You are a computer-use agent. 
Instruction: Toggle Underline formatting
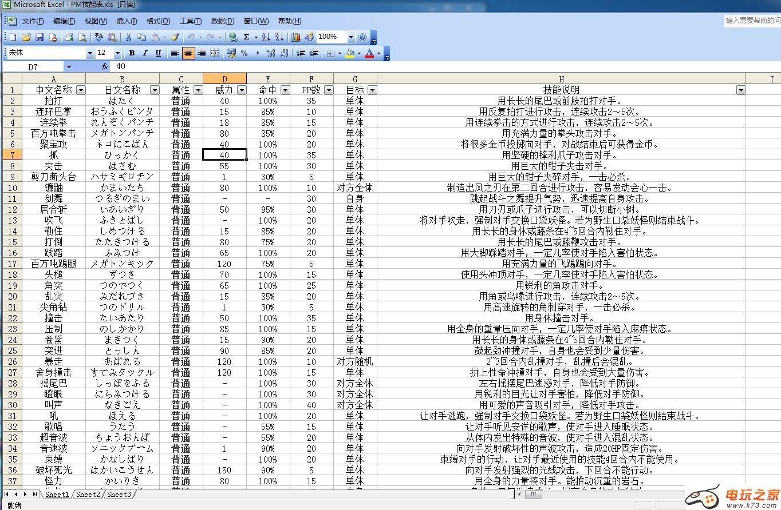pyautogui.click(x=157, y=53)
